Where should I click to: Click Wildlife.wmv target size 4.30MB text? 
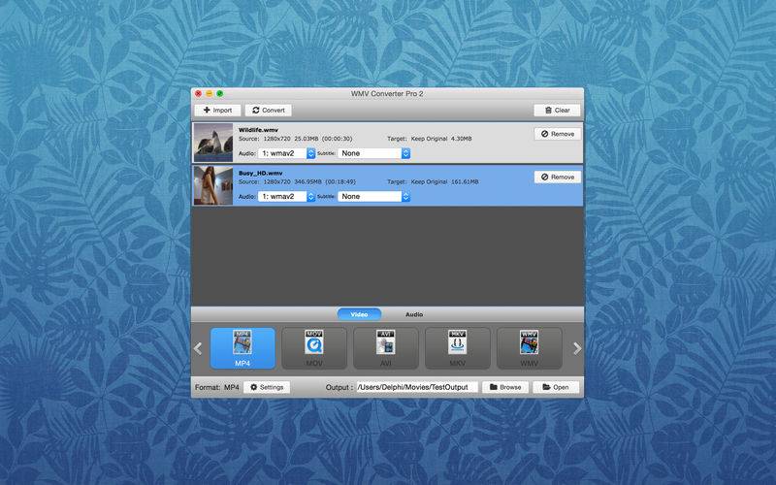462,139
